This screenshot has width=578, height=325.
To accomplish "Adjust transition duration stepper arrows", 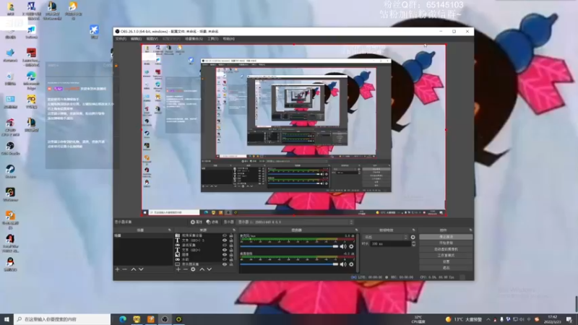I will tap(413, 244).
